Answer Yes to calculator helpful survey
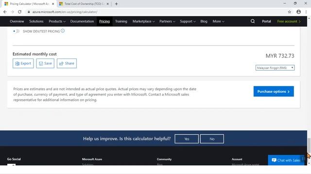311x174 pixels. pyautogui.click(x=187, y=139)
